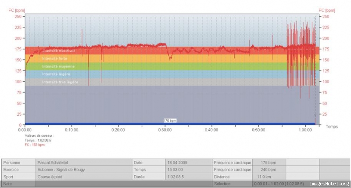Select the Course à pied sport field
The width and height of the screenshot is (351, 188).
click(x=84, y=177)
